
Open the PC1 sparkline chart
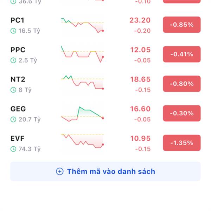point(83,25)
